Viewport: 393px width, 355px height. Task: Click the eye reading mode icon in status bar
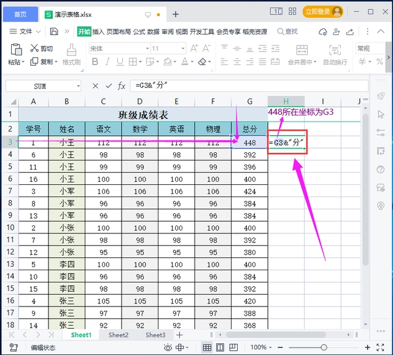tap(168, 348)
